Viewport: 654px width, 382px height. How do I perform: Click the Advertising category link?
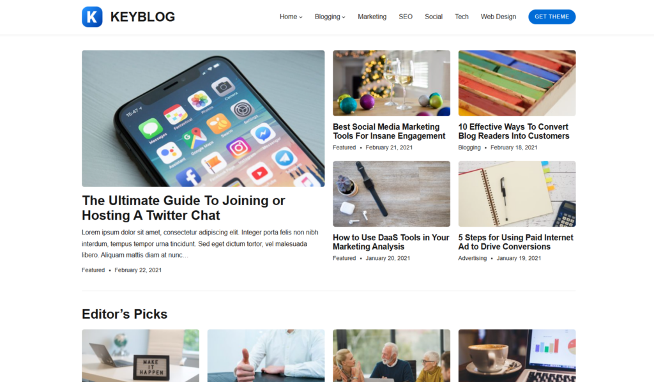(x=472, y=258)
